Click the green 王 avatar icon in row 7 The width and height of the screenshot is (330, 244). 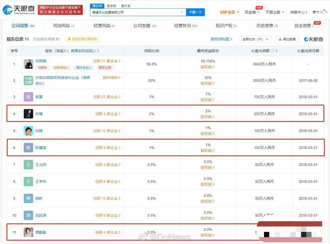coord(28,164)
